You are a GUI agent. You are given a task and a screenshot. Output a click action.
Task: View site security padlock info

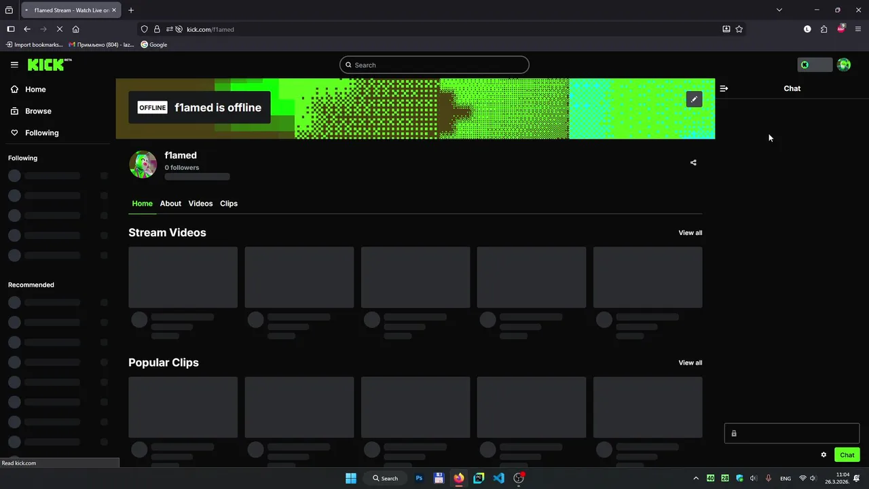click(x=157, y=29)
